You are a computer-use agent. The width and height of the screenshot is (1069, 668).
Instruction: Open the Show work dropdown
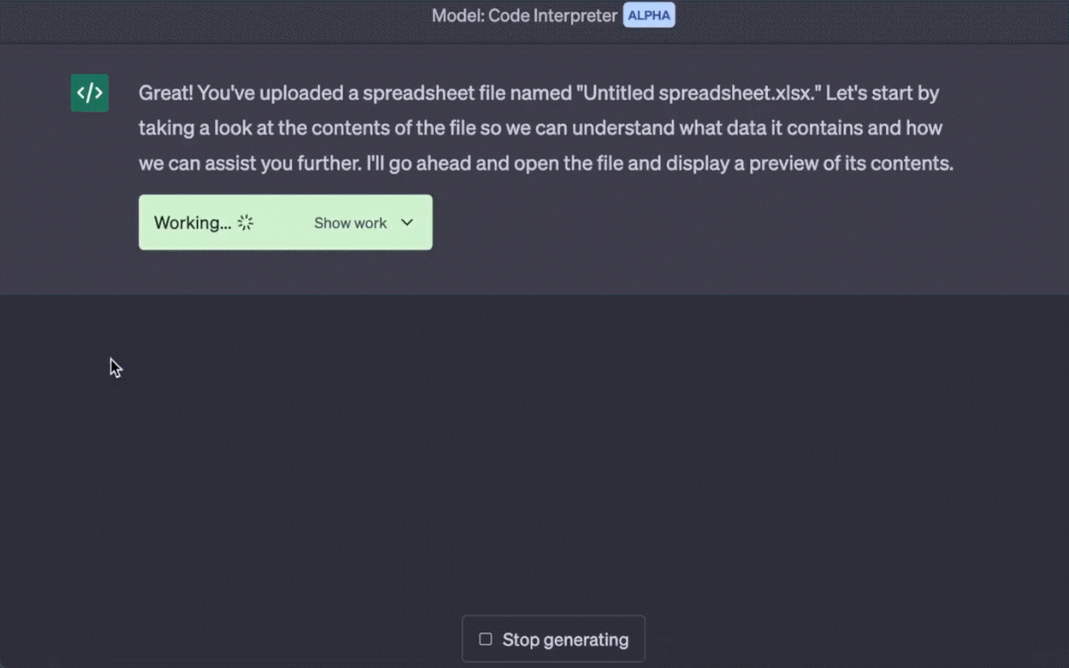[351, 223]
